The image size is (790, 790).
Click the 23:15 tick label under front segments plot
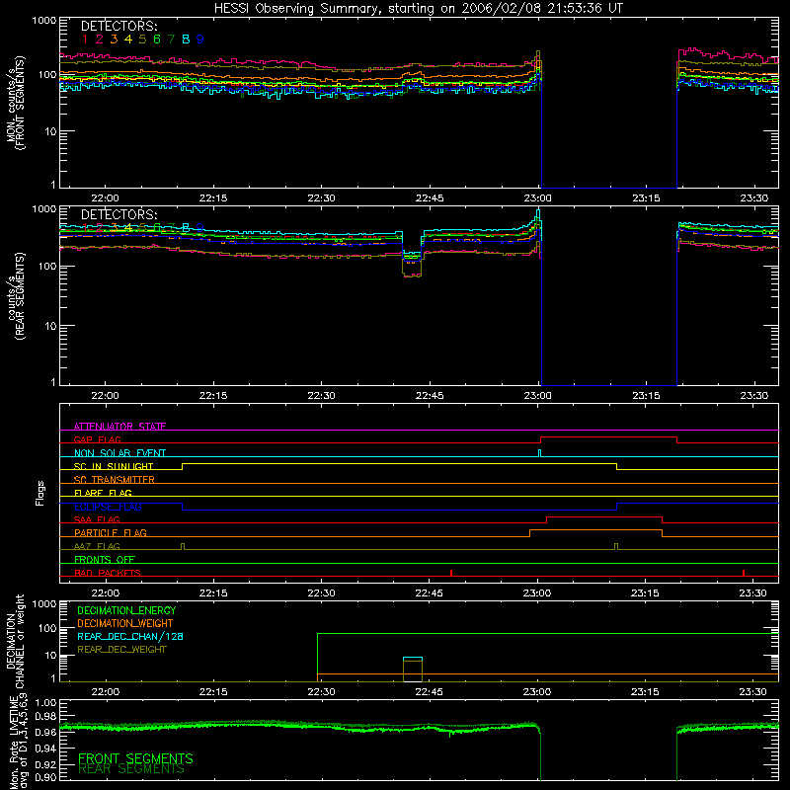click(x=646, y=198)
